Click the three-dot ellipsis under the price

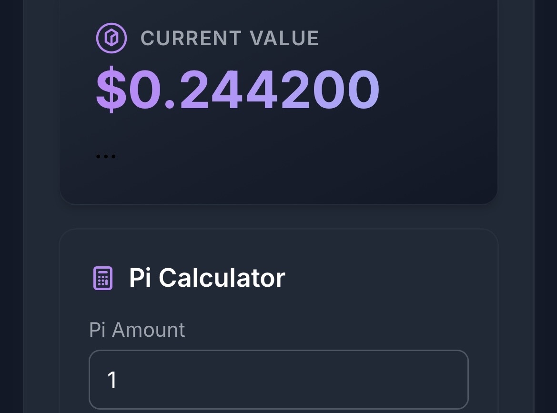[x=105, y=156]
